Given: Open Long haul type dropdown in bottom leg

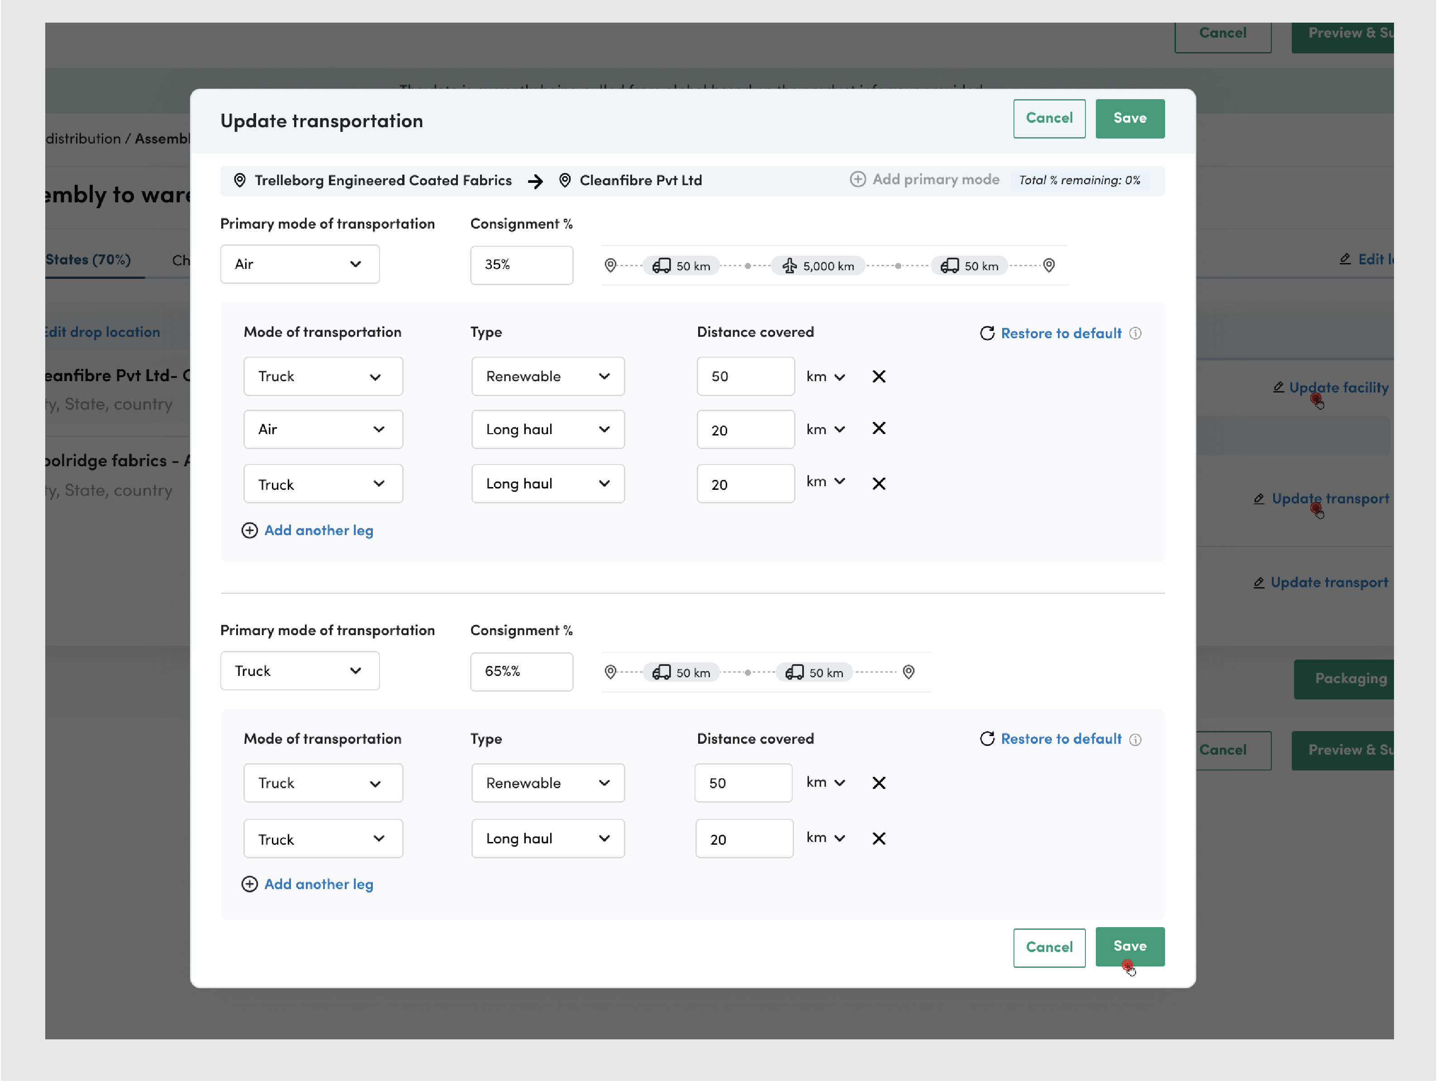Looking at the screenshot, I should 547,838.
